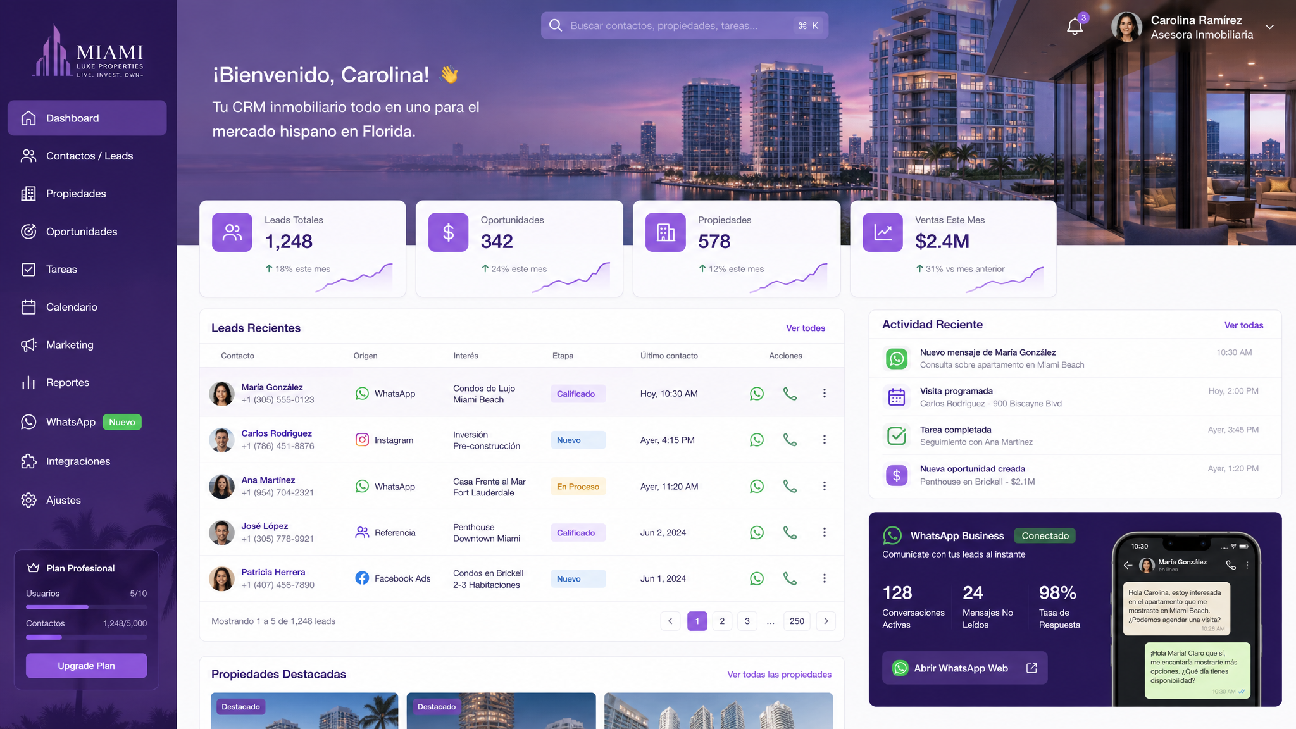Open more actions for José López

tap(824, 532)
